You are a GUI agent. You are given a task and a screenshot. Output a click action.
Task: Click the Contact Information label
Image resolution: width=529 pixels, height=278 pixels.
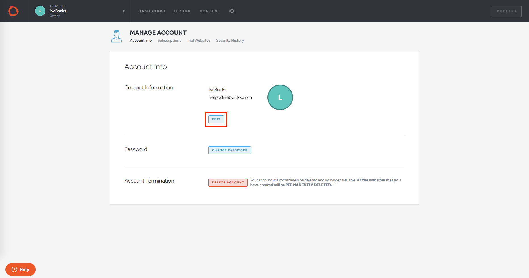[149, 88]
